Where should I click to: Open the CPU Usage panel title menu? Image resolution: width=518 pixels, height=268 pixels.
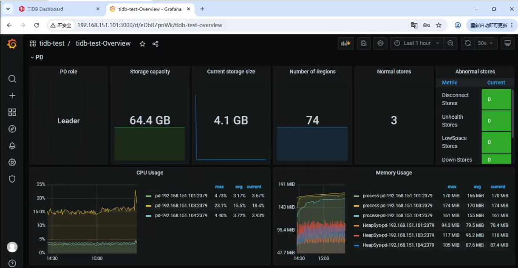[x=150, y=173]
